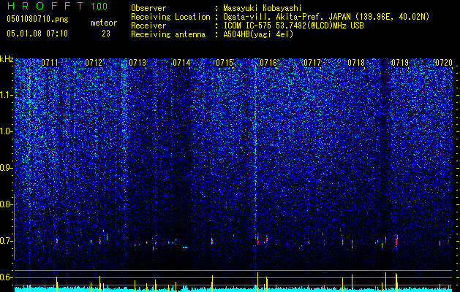
Task: Click the 0.7 kHz axis label
Action: (6, 241)
